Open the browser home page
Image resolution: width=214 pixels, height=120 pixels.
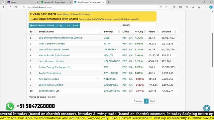(16, 7)
